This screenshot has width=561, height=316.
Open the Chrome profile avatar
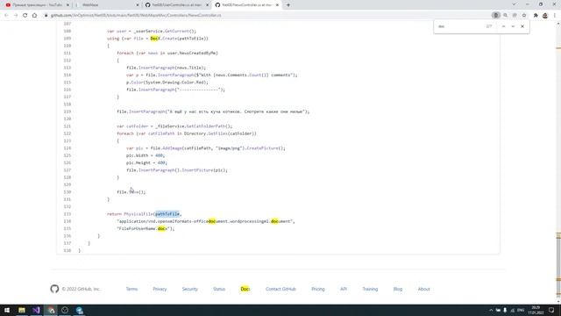(545, 16)
